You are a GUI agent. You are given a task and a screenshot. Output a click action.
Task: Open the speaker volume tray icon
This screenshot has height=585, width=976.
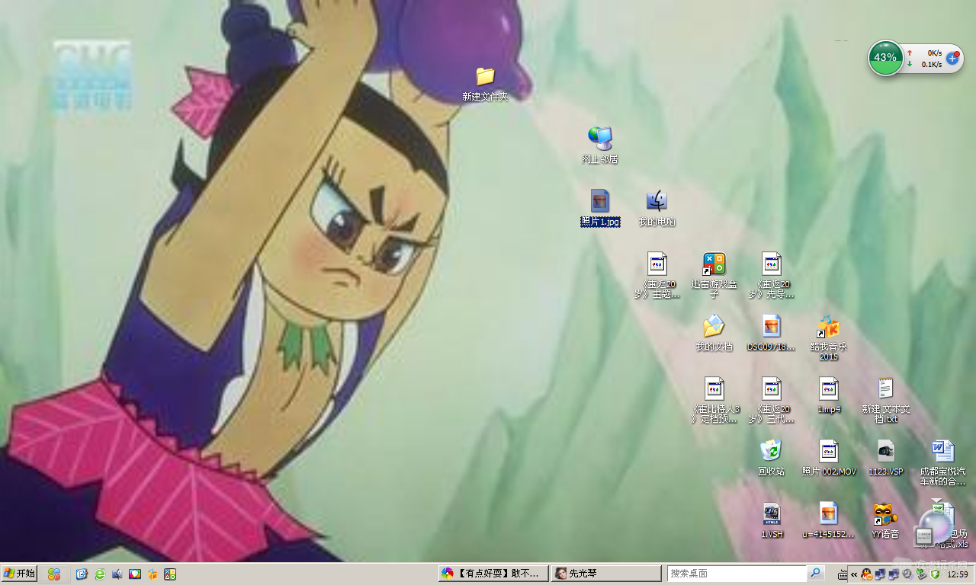[x=907, y=574]
